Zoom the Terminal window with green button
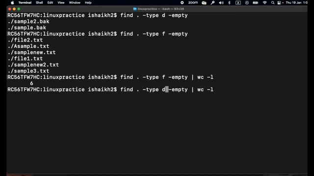The height and width of the screenshot is (176, 314). 19,9
